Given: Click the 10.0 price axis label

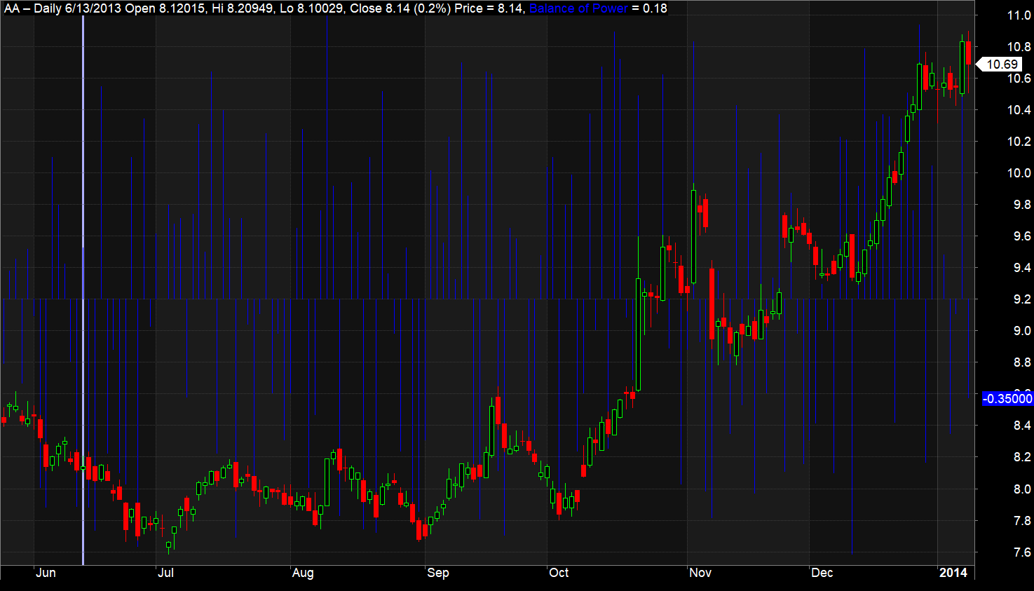Looking at the screenshot, I should coord(1019,173).
